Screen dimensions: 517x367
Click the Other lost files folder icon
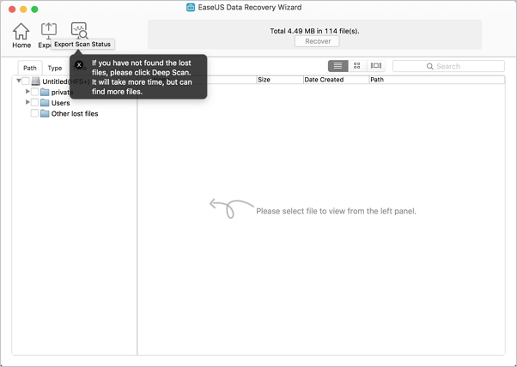[45, 113]
